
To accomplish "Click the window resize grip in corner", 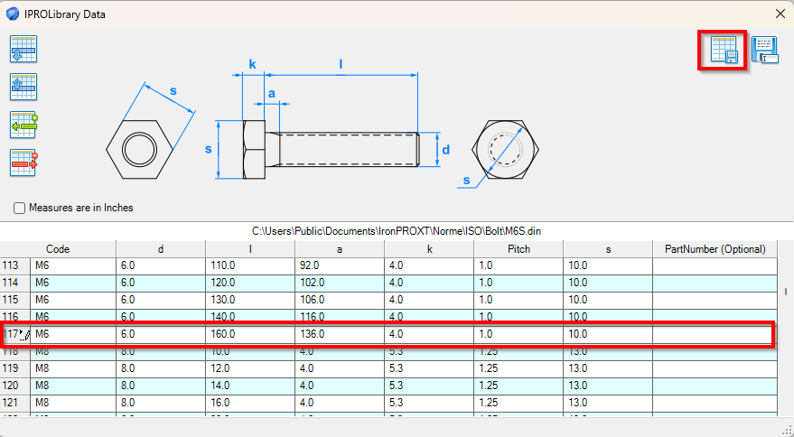I will [787, 431].
